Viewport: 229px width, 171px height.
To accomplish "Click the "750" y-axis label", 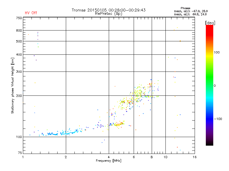I will pos(19,18).
